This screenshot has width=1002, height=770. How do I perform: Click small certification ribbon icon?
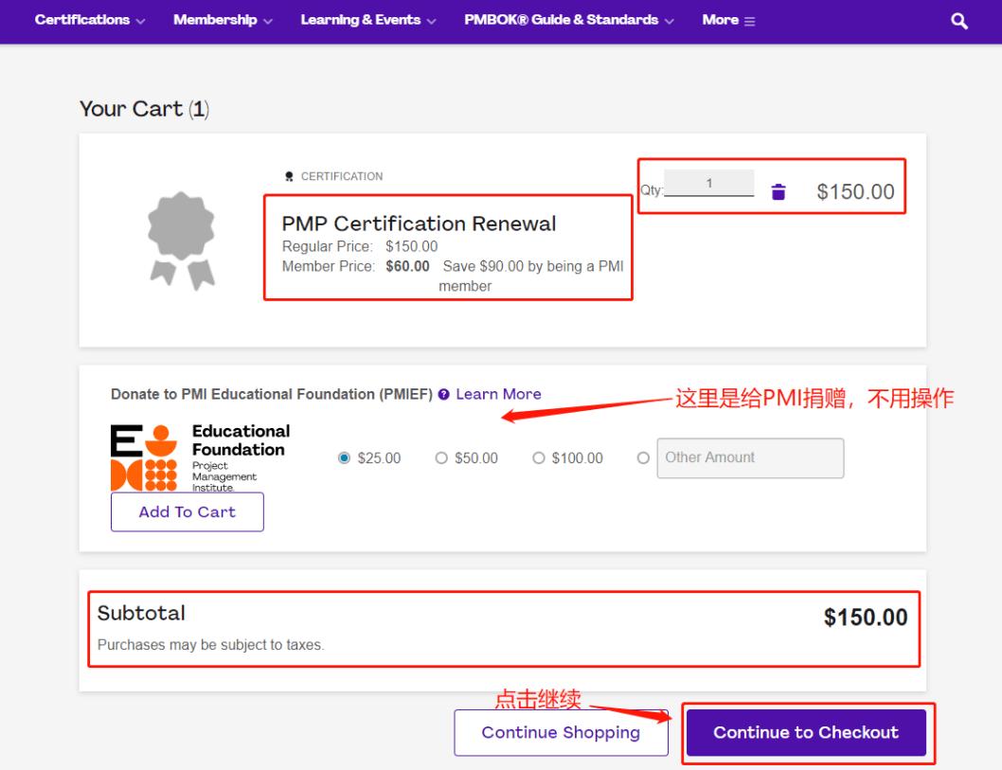click(x=289, y=176)
